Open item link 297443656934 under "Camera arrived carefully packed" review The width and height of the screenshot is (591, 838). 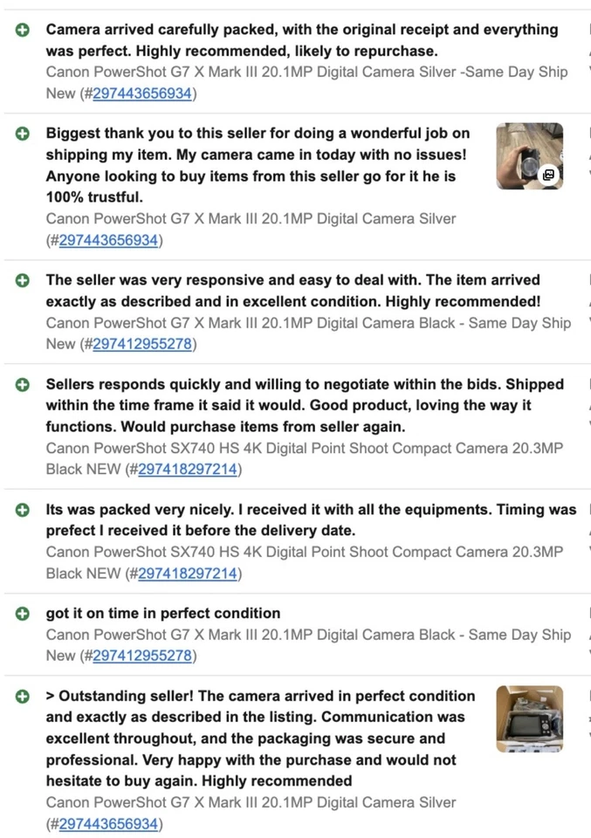coord(141,93)
